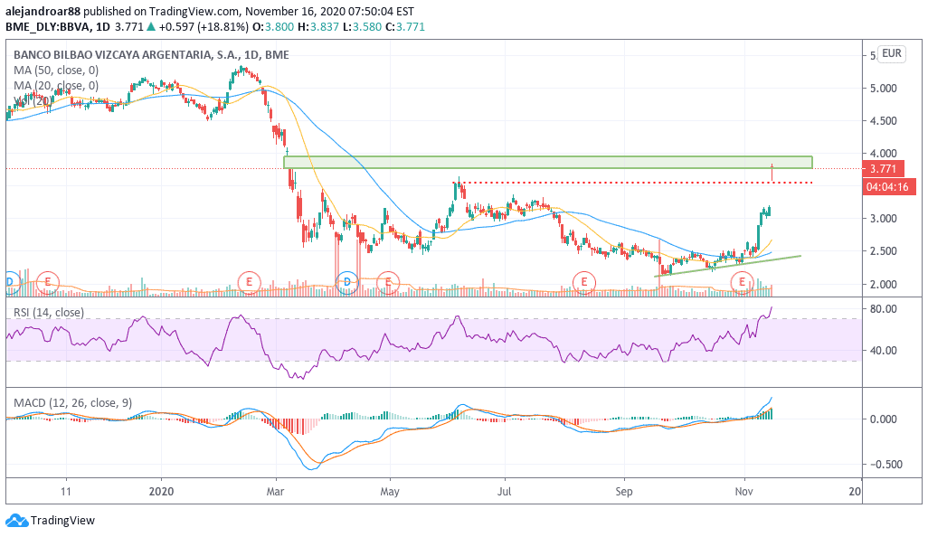This screenshot has width=928, height=537.
Task: Click the TradingView brand name at bottom
Action: click(x=62, y=521)
